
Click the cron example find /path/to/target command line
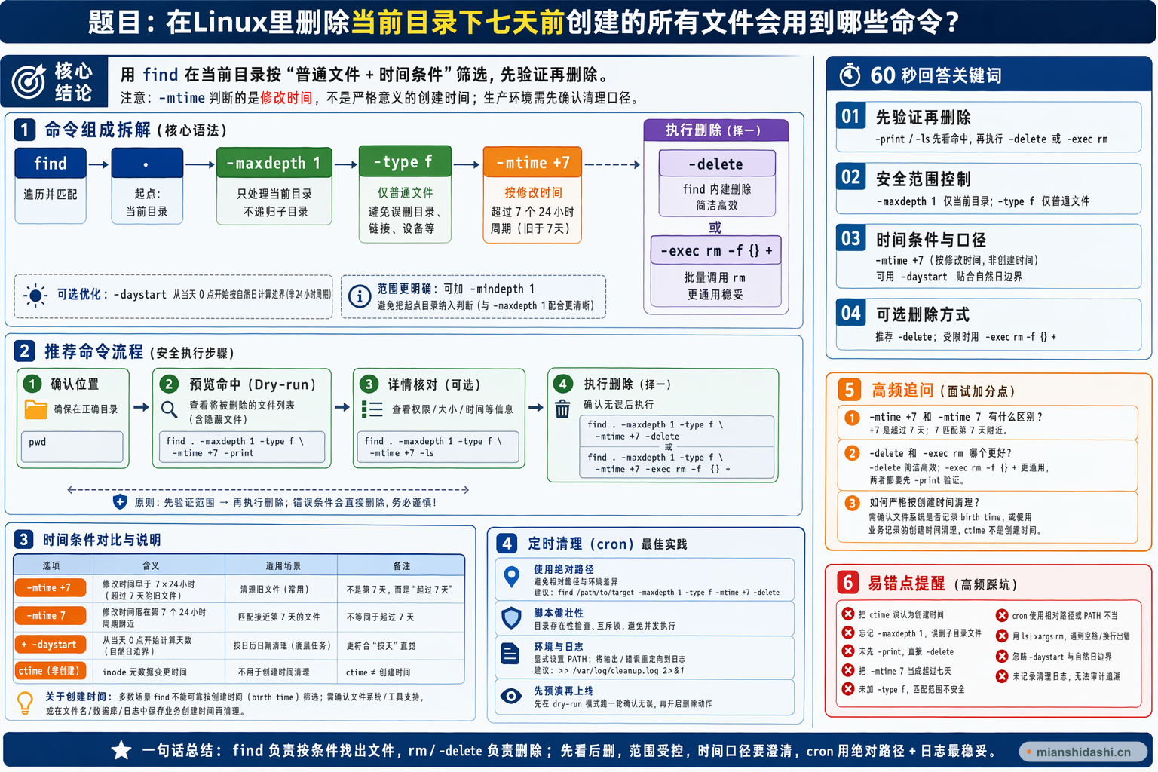pyautogui.click(x=669, y=593)
